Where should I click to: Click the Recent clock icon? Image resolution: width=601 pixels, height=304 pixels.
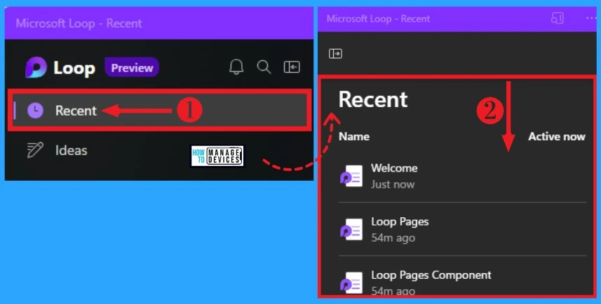35,111
